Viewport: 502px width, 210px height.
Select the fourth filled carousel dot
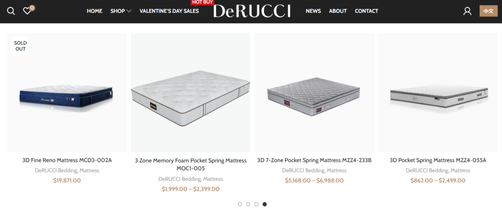pos(265,204)
